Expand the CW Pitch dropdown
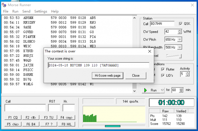 (x=179, y=40)
